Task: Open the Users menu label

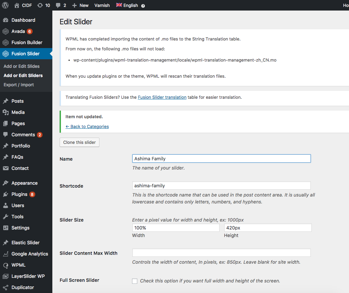Action: 18,205
